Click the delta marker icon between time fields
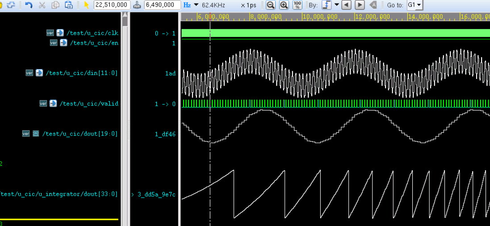The width and height of the screenshot is (490, 226). click(x=137, y=5)
